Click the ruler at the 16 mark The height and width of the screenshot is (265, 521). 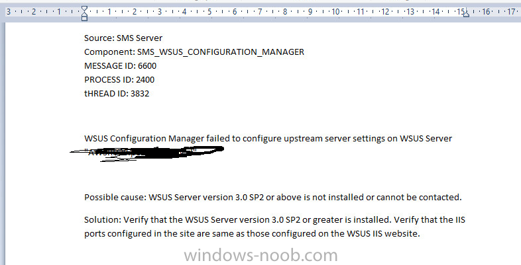486,12
